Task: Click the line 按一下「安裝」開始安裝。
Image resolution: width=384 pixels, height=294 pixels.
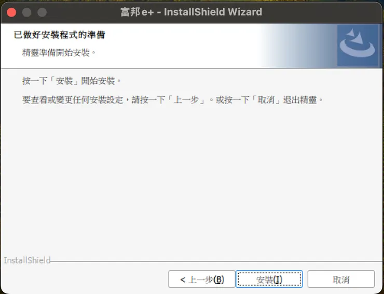Action: 72,81
